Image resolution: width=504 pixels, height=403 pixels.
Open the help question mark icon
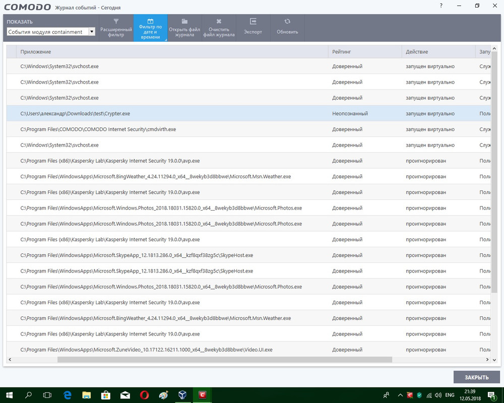click(x=441, y=6)
